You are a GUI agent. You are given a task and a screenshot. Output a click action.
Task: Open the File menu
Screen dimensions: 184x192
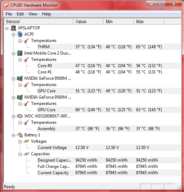(9, 14)
